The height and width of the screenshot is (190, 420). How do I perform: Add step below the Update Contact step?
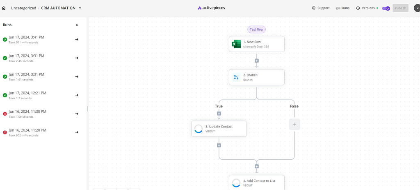tap(219, 145)
